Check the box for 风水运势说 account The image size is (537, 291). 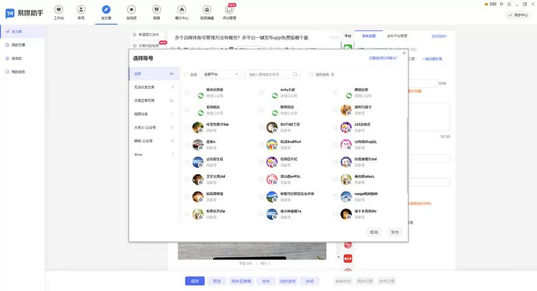pos(187,93)
